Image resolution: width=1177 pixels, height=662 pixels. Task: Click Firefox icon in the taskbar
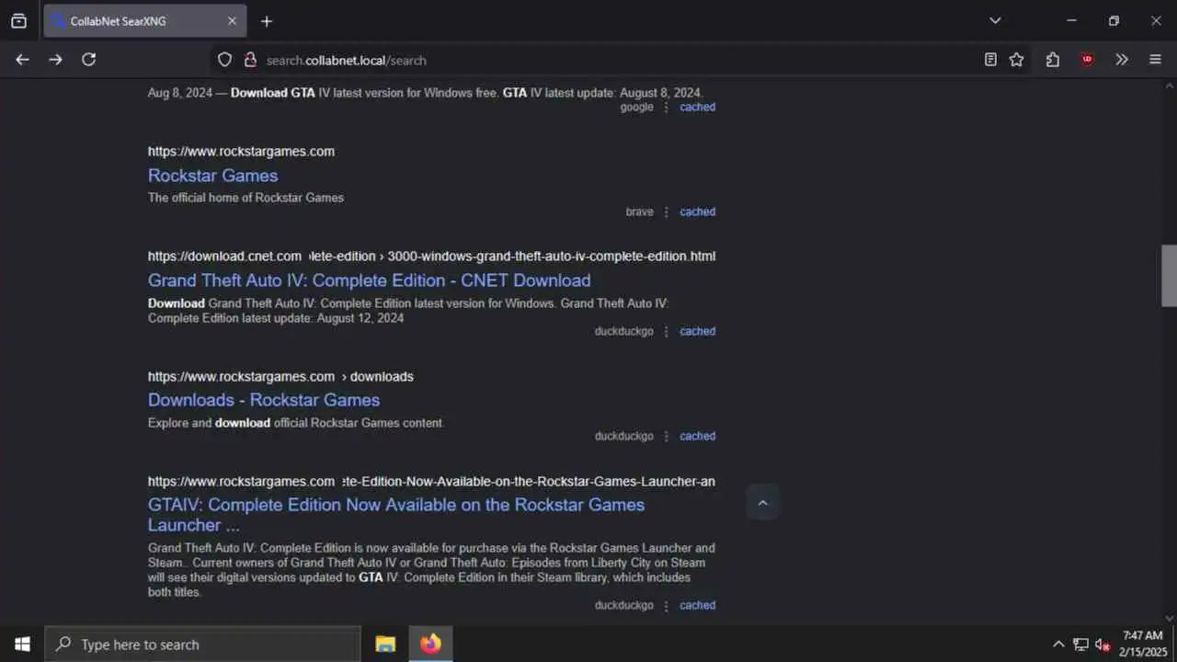point(430,645)
